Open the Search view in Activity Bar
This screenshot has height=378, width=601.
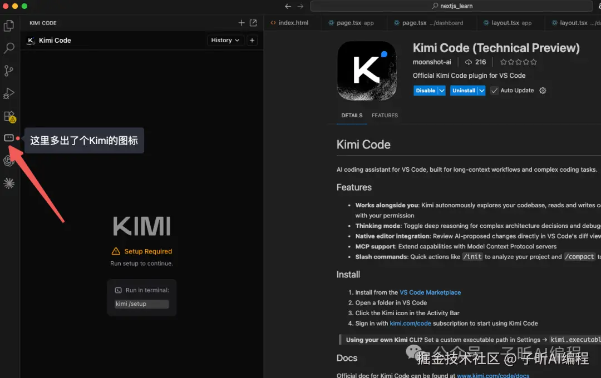[x=9, y=48]
